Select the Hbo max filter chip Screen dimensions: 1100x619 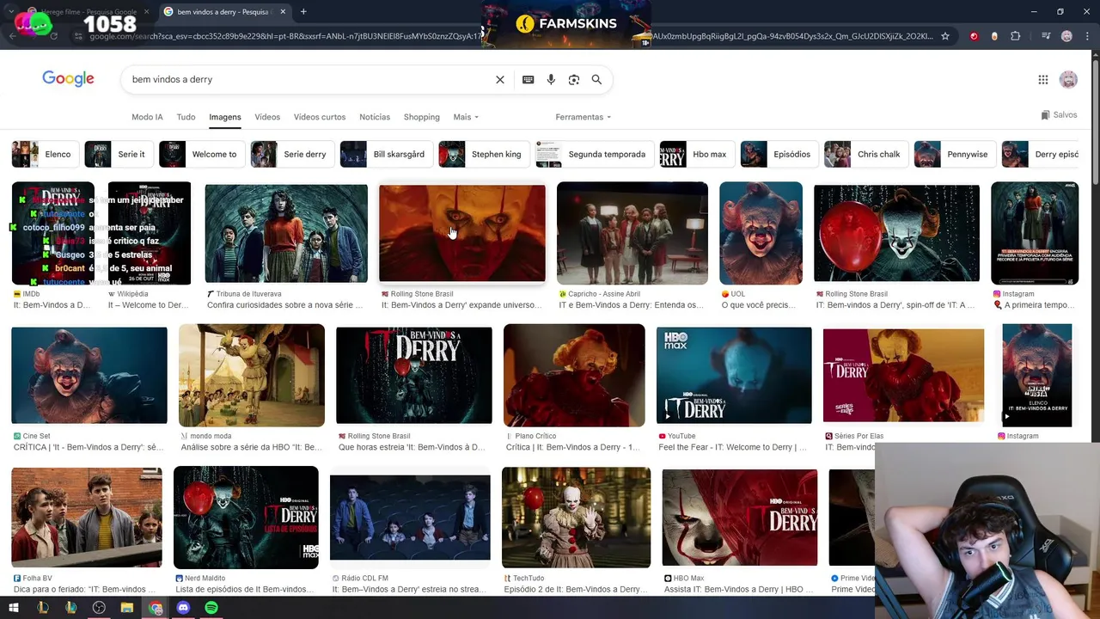(697, 154)
